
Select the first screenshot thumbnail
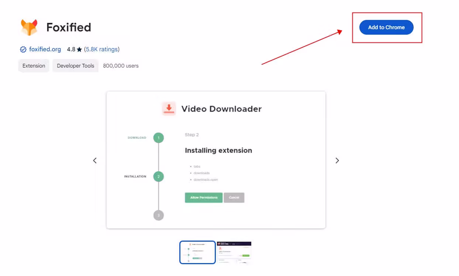197,252
